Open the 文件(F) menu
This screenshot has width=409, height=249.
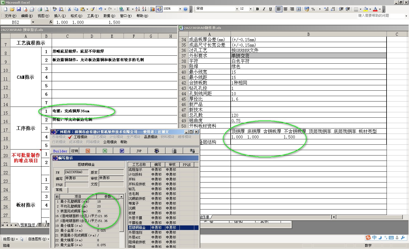(10, 16)
